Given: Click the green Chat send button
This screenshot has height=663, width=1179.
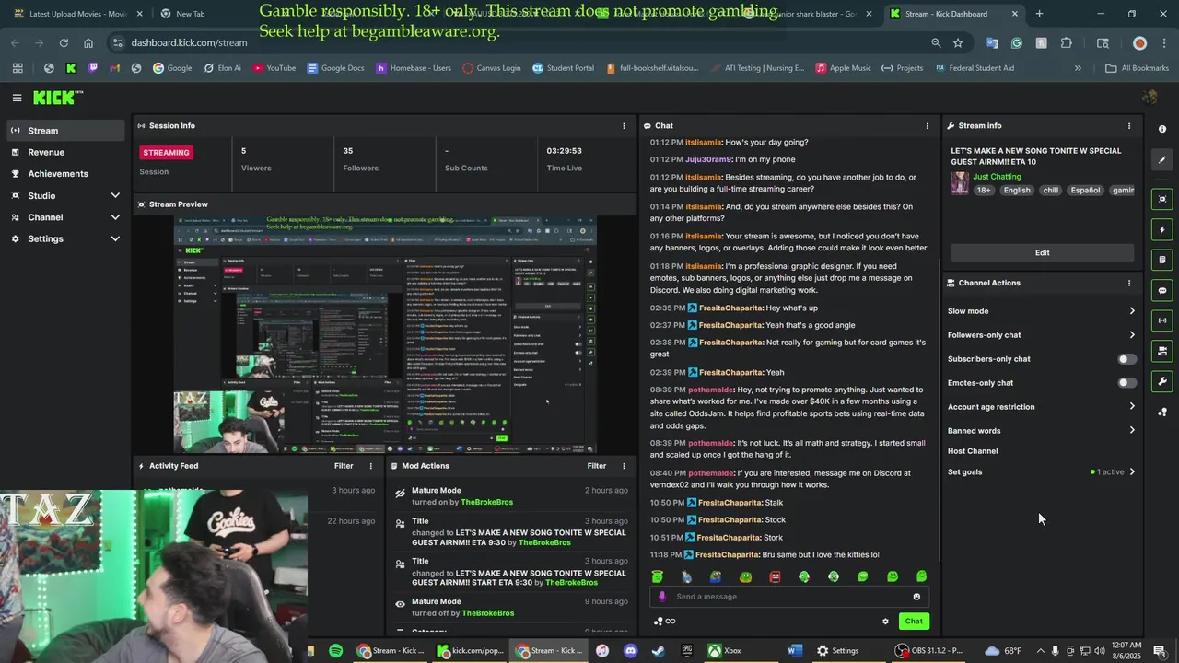Looking at the screenshot, I should [x=914, y=622].
